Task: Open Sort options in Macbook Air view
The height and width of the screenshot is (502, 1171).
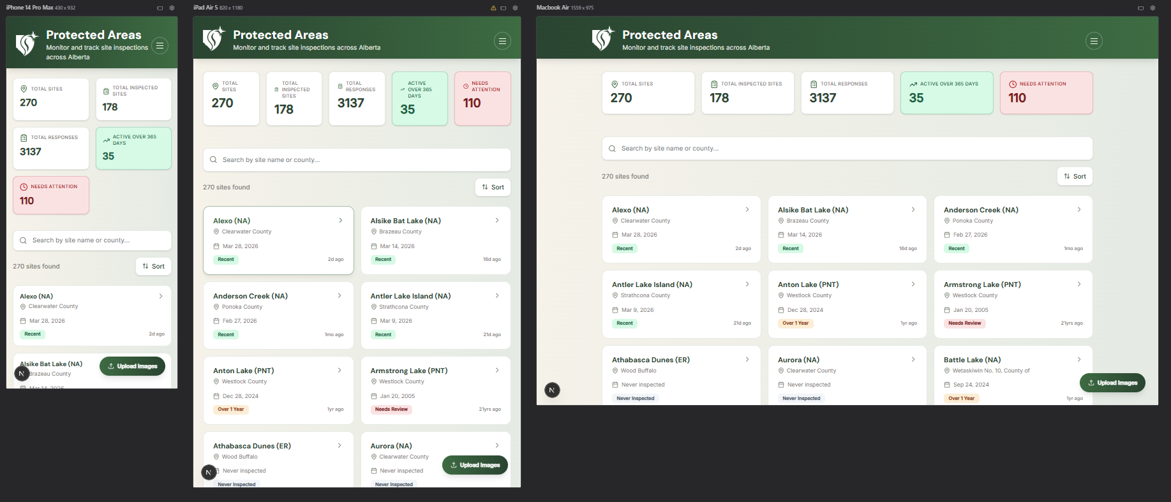Action: coord(1075,177)
